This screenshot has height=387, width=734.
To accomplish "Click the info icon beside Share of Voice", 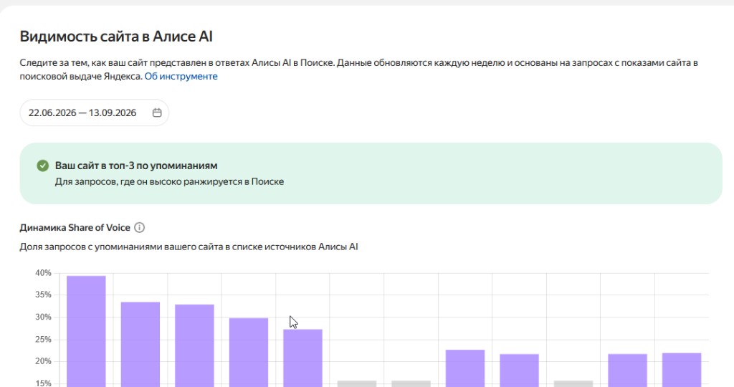I will (140, 227).
